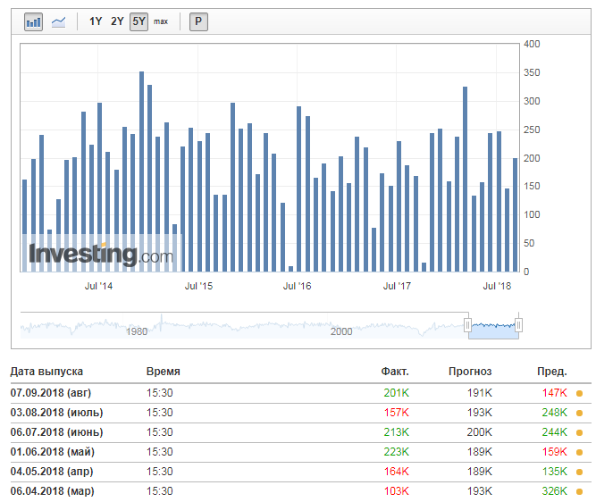Screen dimensions: 596x502
Task: Switch to bar chart view
Action: click(x=33, y=21)
